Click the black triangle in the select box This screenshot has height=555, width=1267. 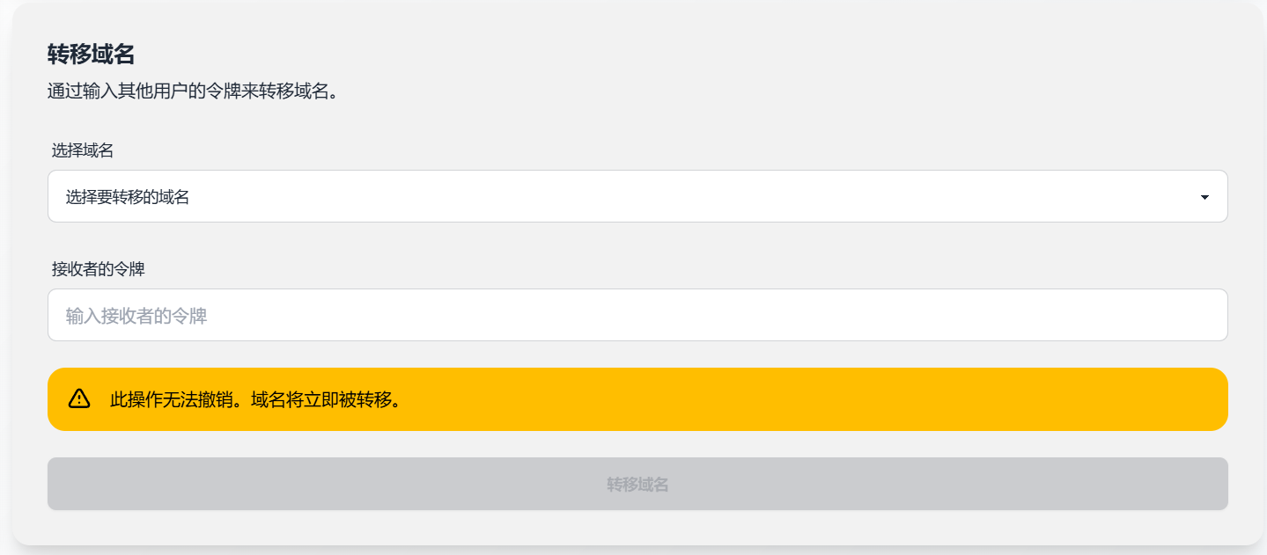point(1204,197)
